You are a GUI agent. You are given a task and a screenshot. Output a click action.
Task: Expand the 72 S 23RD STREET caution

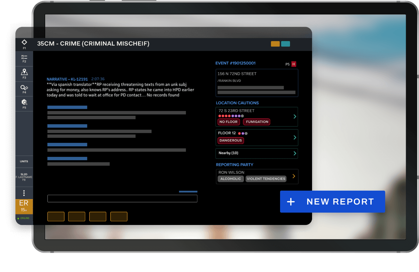257,117
